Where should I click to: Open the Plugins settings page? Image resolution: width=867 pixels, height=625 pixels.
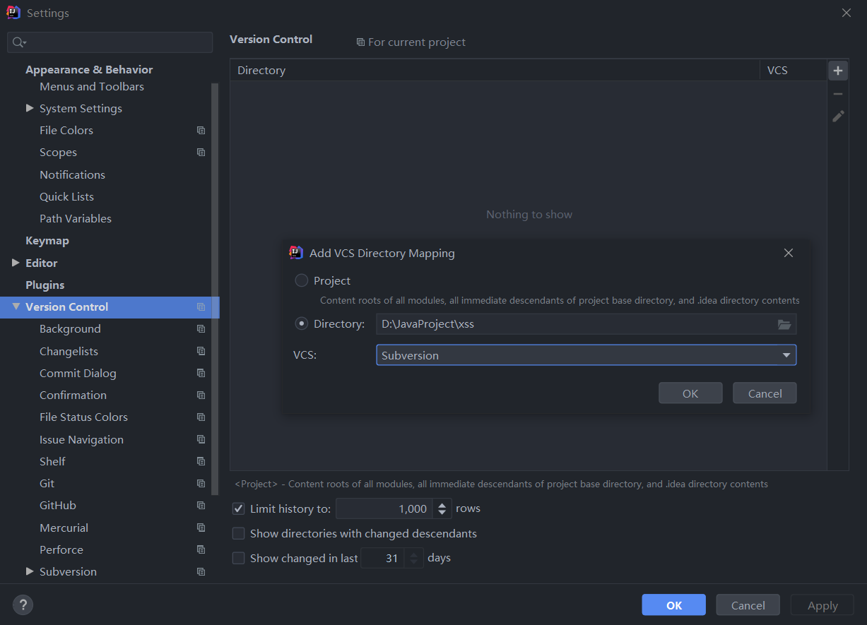point(45,285)
